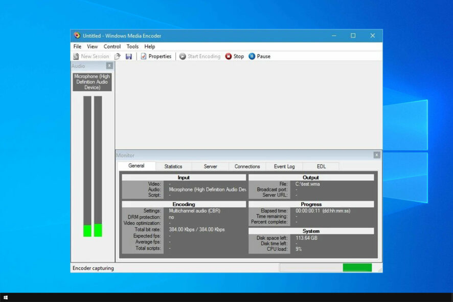Stop the current audio capture

(x=234, y=56)
